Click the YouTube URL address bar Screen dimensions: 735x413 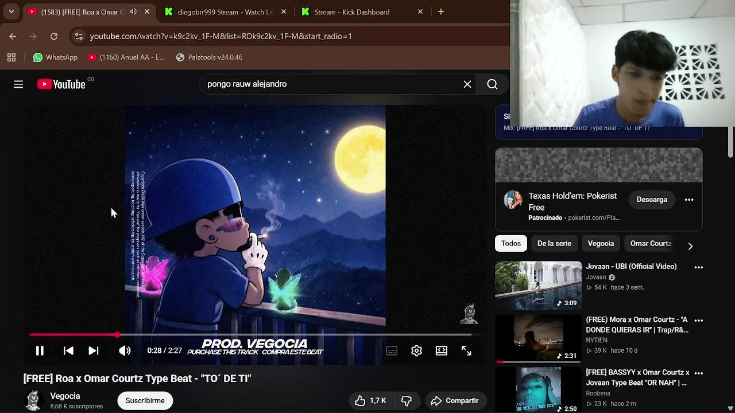[x=220, y=36]
